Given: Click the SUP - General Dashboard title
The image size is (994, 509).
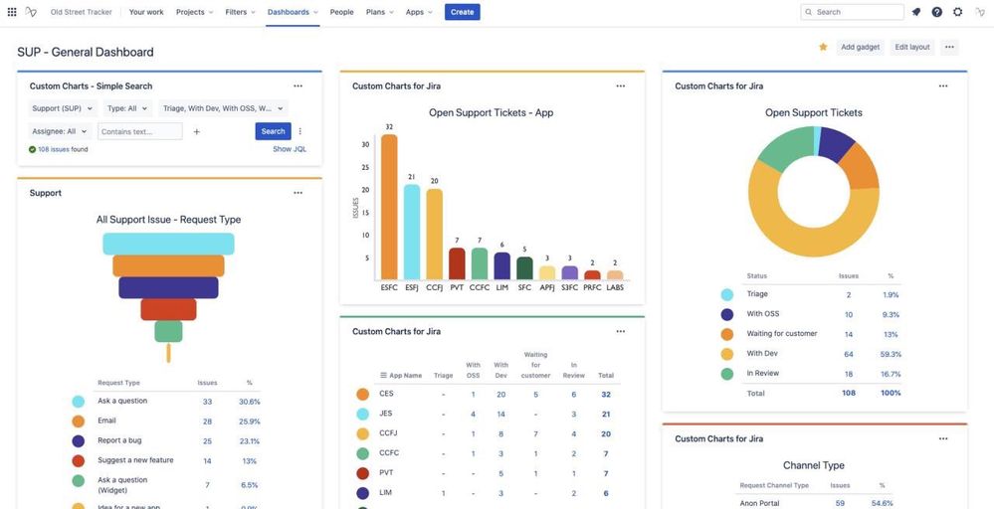Looking at the screenshot, I should pyautogui.click(x=86, y=52).
